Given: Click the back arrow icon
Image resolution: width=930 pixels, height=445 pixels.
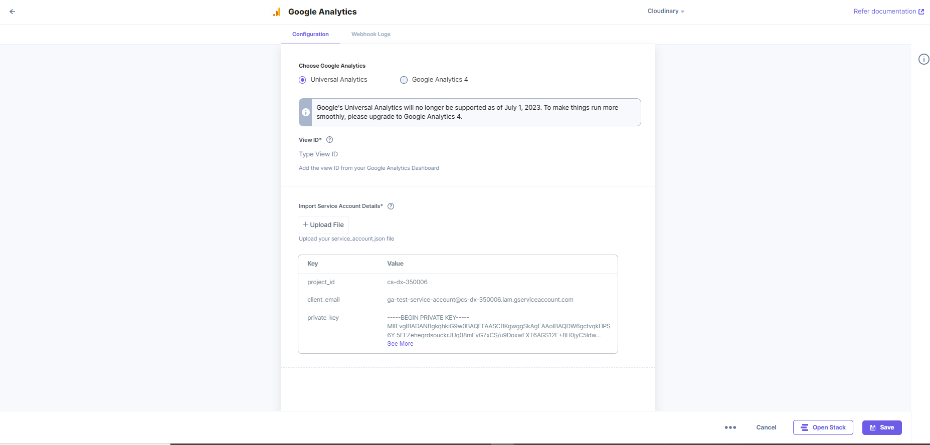Looking at the screenshot, I should pos(13,12).
